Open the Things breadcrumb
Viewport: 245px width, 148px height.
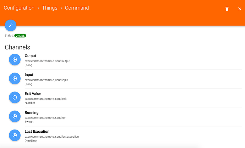(50, 8)
